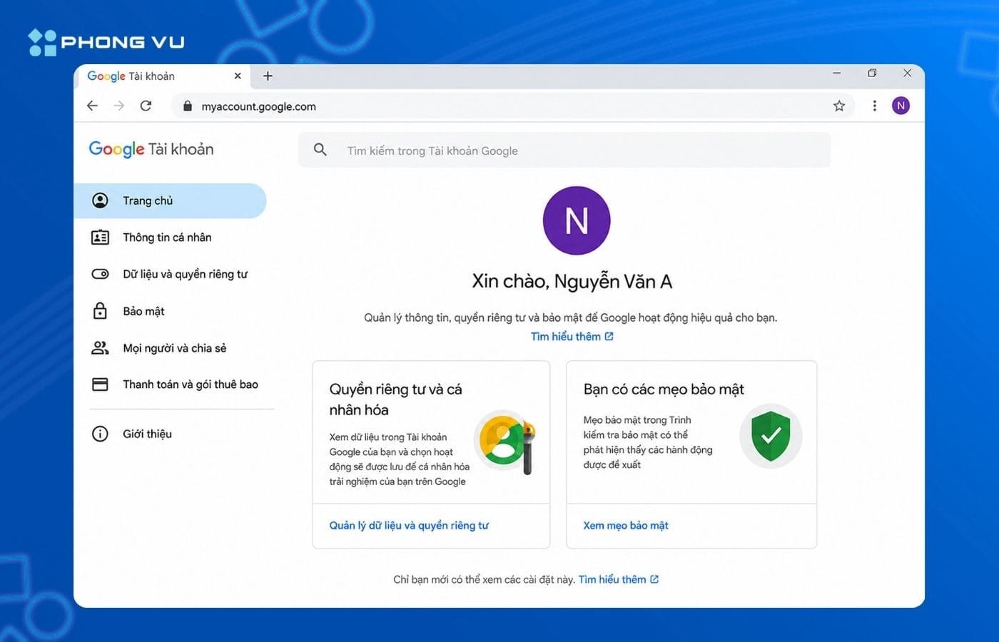Reload the page with the refresh icon
The width and height of the screenshot is (999, 642).
[146, 106]
